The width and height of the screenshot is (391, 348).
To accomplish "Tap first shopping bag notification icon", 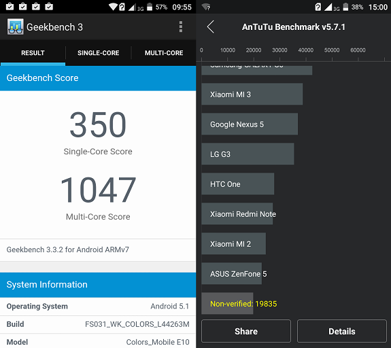I will (10, 7).
